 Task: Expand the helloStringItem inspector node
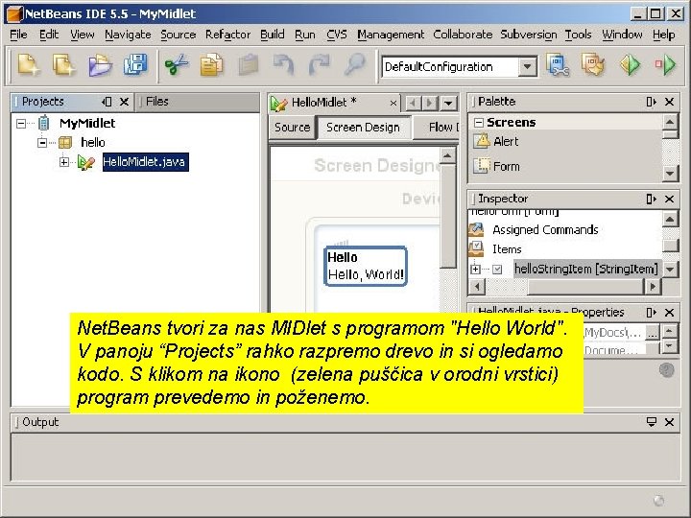pyautogui.click(x=475, y=269)
